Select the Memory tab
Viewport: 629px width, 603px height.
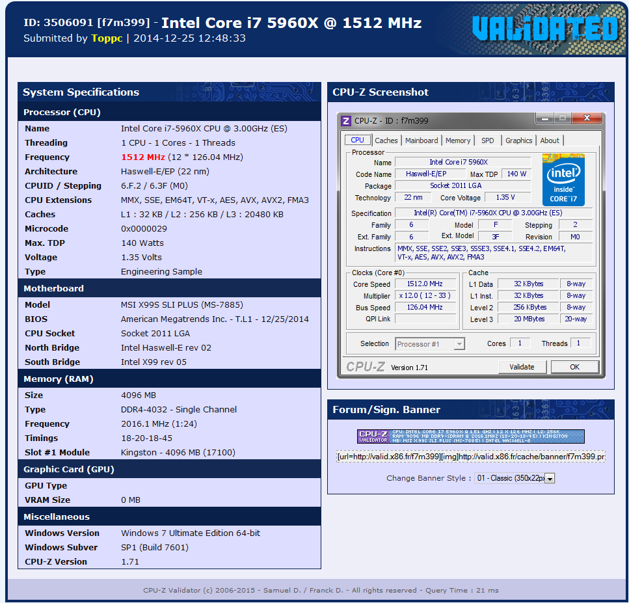click(x=458, y=141)
